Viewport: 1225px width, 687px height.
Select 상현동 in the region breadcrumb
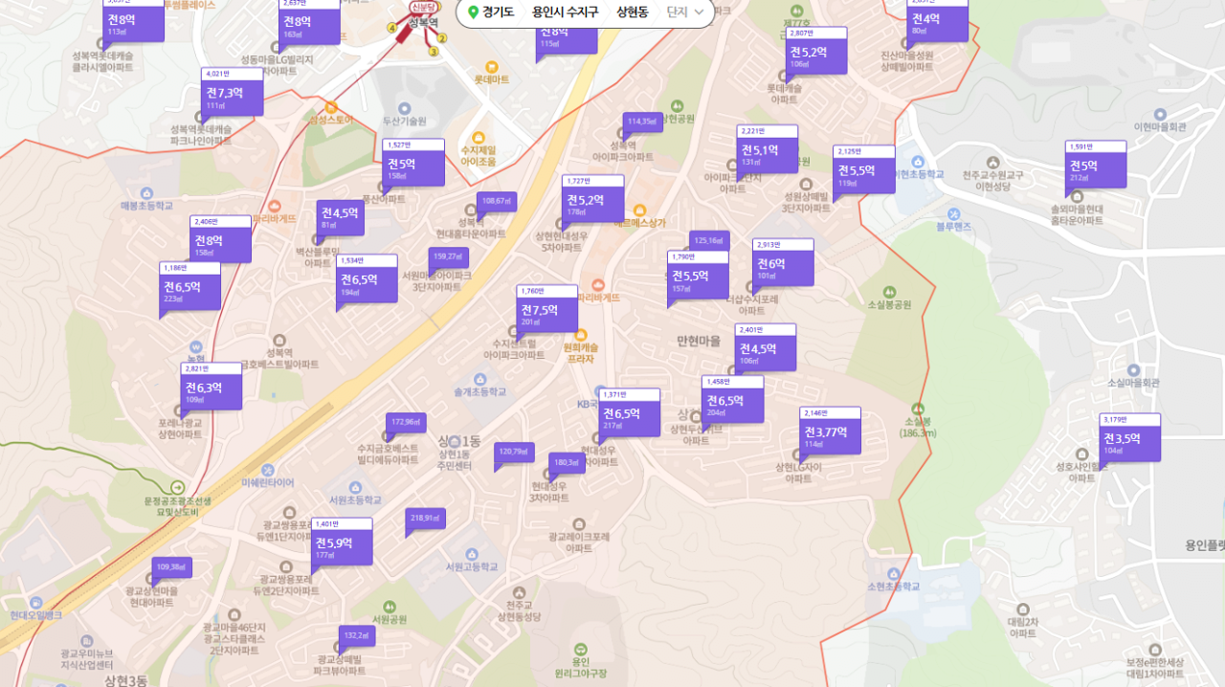pyautogui.click(x=632, y=12)
